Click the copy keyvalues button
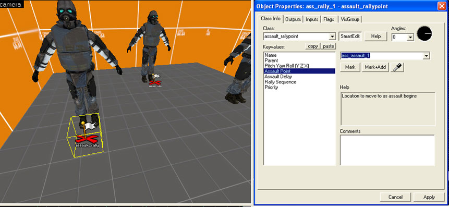The width and height of the screenshot is (449, 207). tap(313, 46)
